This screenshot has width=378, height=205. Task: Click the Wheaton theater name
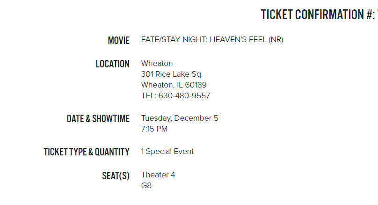157,64
